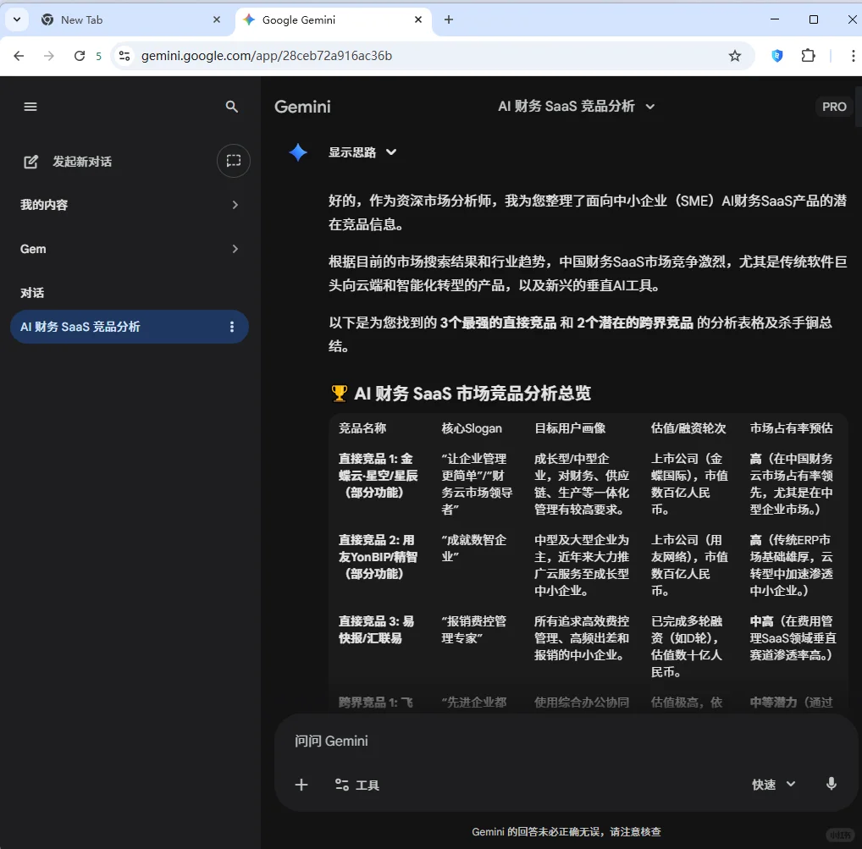
Task: Click the slogan cell “成就数智企业”
Action: click(474, 549)
